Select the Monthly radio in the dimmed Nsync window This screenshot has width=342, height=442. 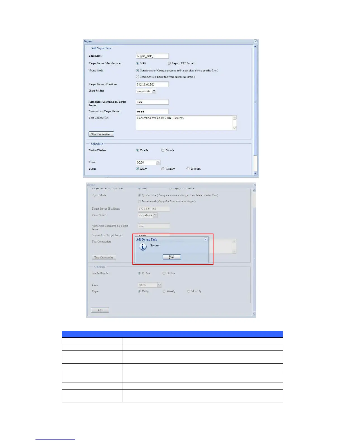pyautogui.click(x=189, y=291)
